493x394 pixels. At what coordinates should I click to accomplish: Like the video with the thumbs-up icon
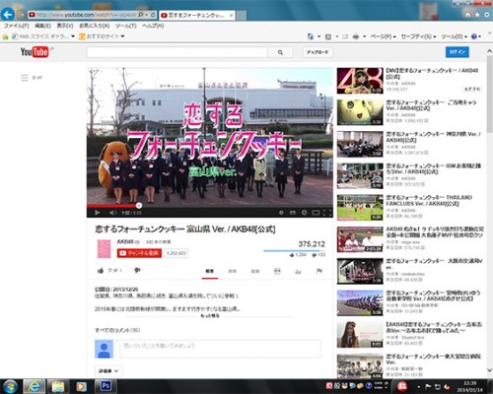[x=101, y=271]
